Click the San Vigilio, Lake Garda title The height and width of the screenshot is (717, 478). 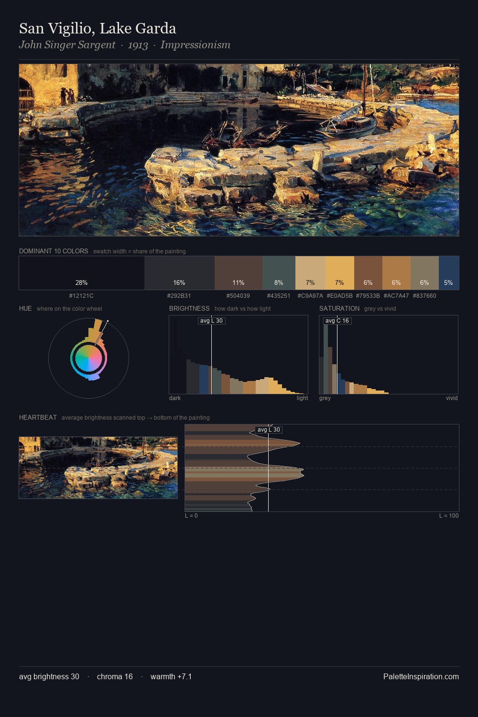[x=98, y=29]
